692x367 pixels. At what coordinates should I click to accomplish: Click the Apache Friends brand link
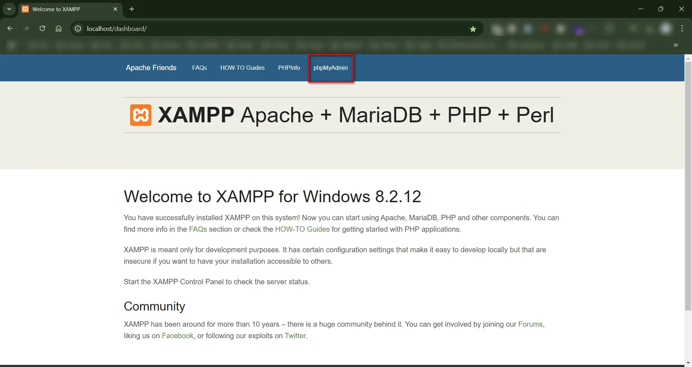[151, 68]
